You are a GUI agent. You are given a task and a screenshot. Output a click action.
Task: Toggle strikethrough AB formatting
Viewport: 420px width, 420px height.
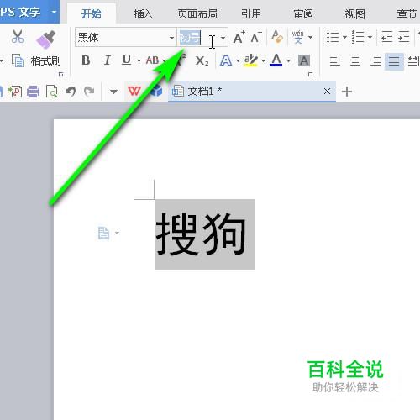tap(152, 60)
